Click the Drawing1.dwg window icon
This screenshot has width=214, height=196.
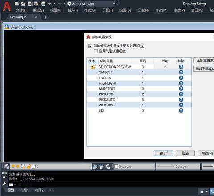pos(7,27)
